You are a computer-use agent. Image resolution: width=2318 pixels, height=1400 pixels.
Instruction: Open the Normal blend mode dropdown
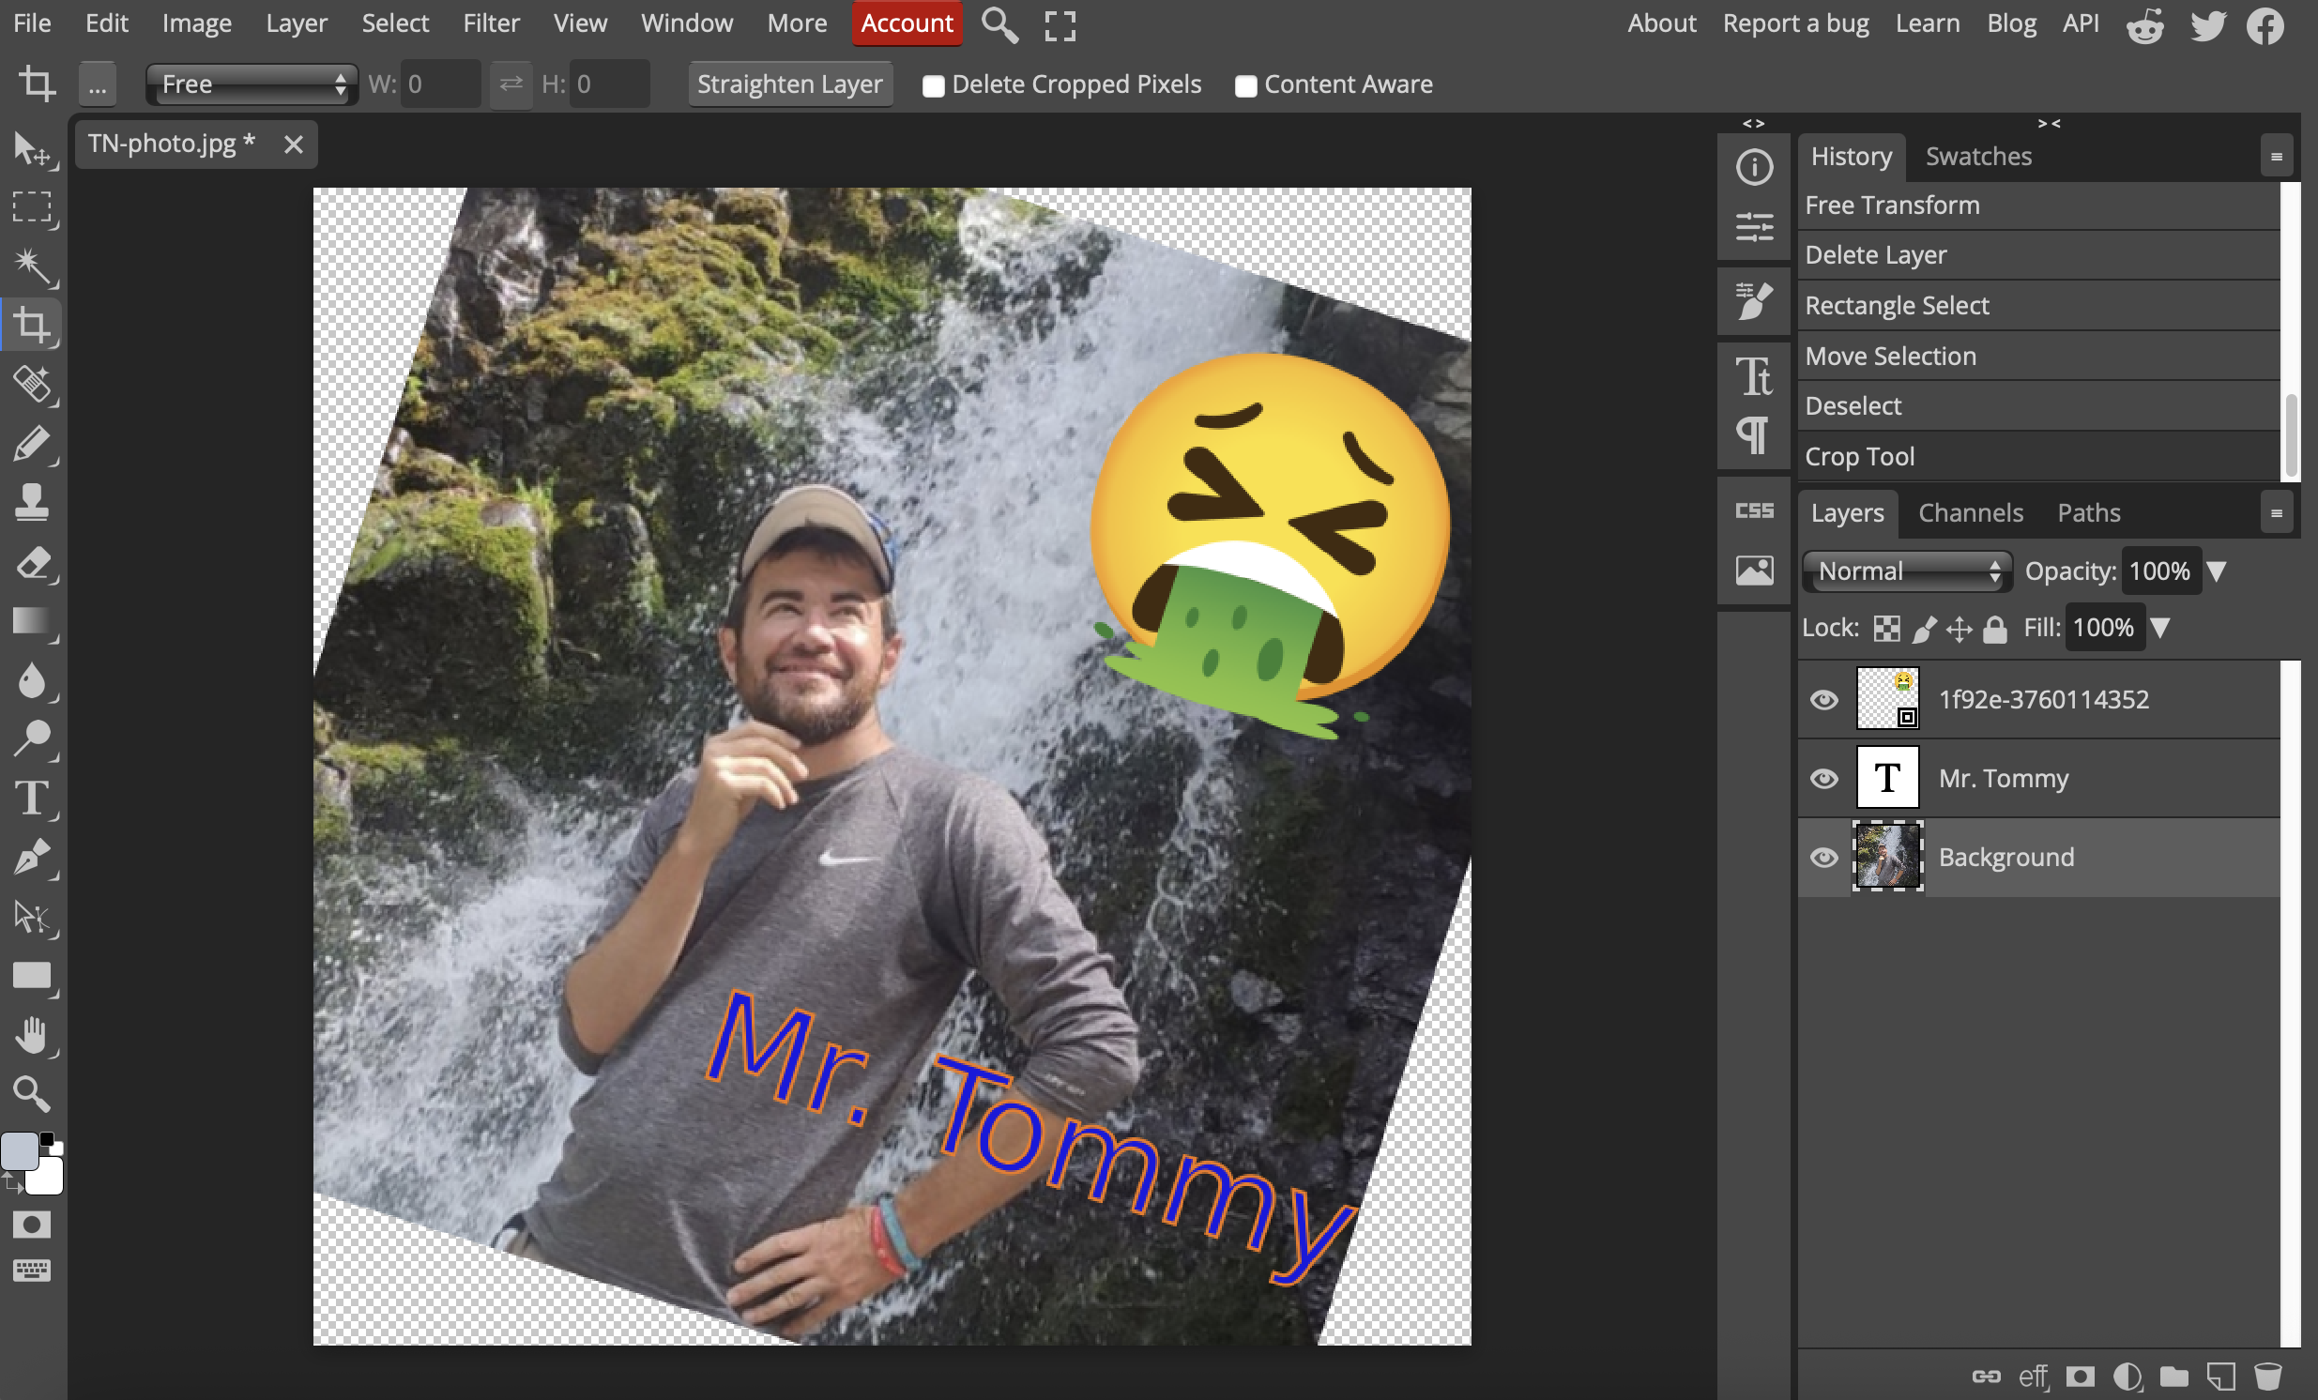tap(1906, 571)
